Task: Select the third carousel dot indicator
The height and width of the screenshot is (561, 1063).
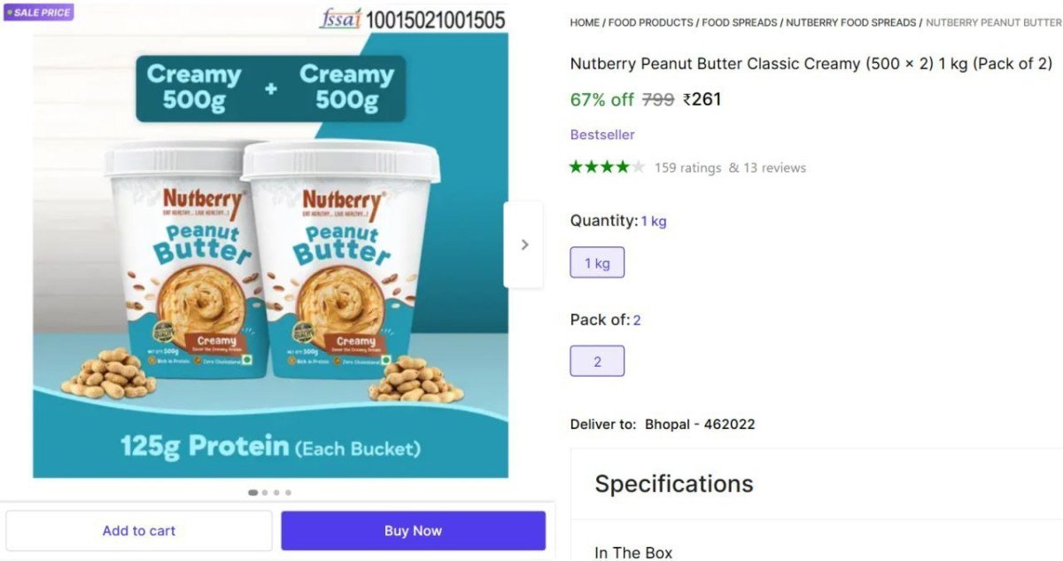Action: (276, 493)
